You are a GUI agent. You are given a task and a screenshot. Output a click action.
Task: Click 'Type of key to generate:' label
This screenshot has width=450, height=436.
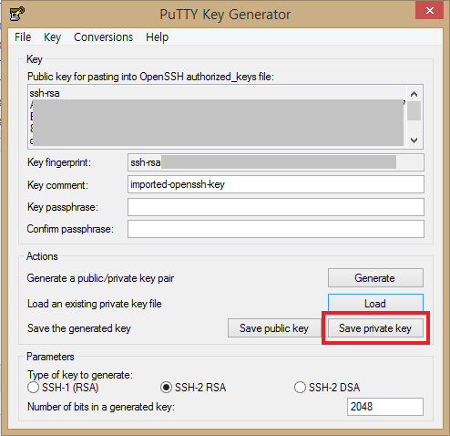(80, 375)
